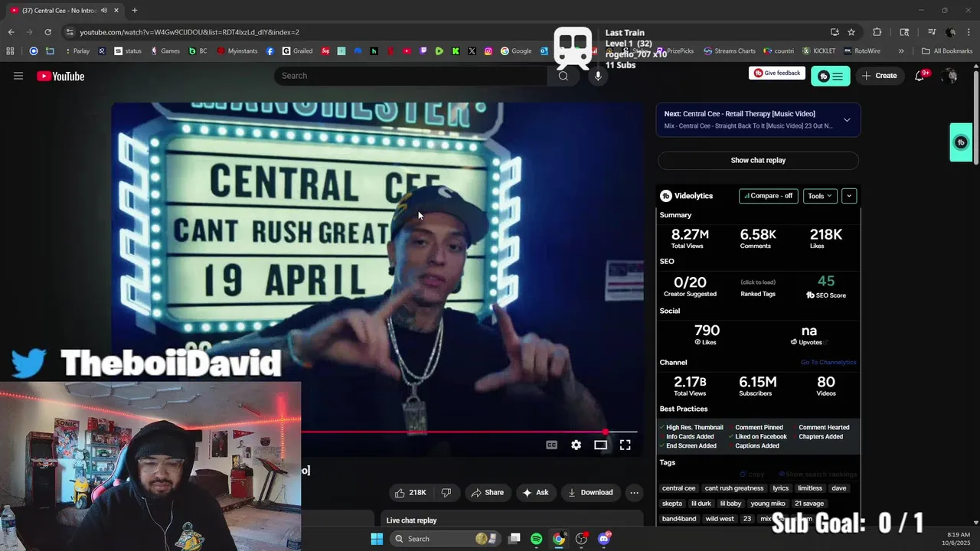Reload the page in Chrome
The height and width of the screenshot is (551, 980).
(47, 32)
